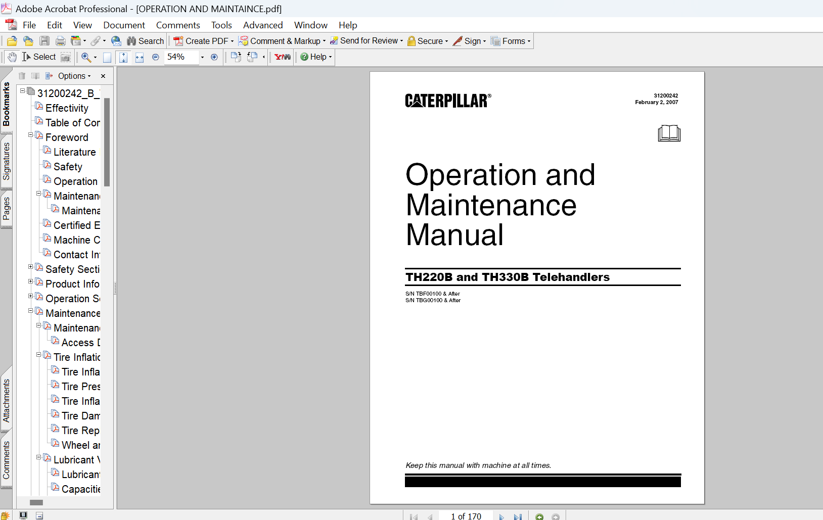Expand the Safety Section bookmark
Screen dimensions: 823x520
30,267
